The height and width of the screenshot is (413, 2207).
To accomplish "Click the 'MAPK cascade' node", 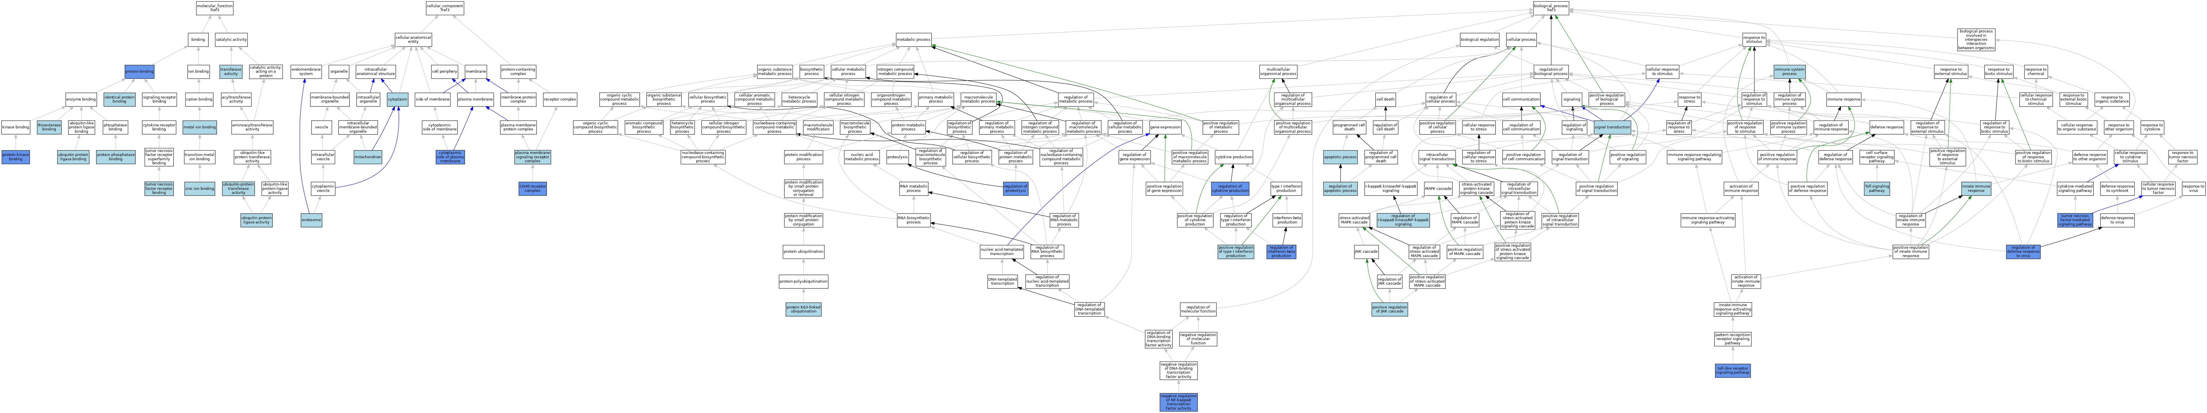I will click(x=1438, y=188).
